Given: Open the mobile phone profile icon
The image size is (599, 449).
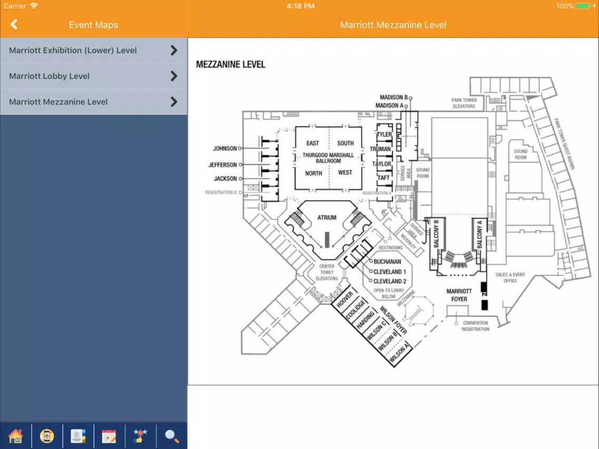Looking at the screenshot, I should 47,436.
